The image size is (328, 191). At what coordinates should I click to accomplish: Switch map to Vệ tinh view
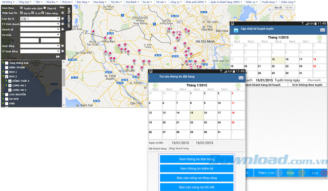(289, 8)
